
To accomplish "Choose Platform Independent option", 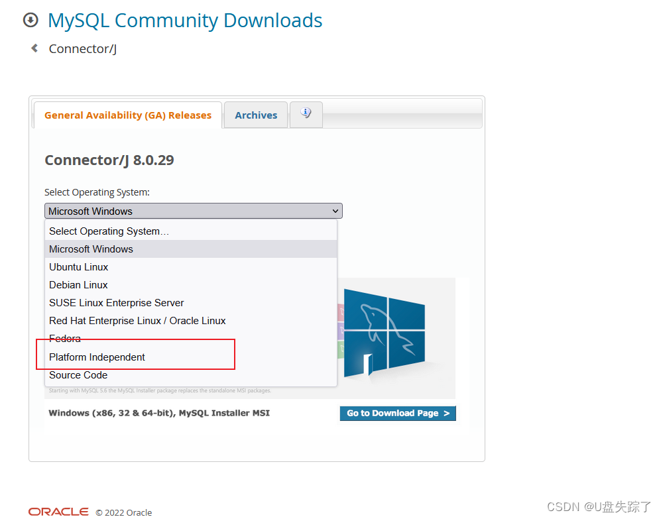I will tap(191, 357).
